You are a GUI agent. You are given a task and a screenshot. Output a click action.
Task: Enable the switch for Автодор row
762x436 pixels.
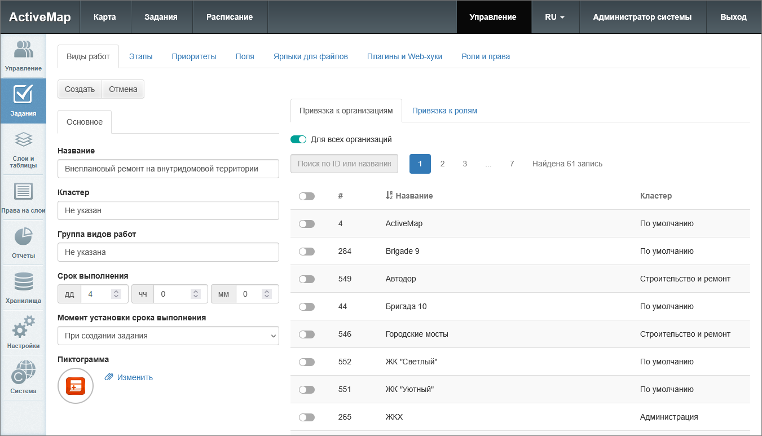point(307,279)
